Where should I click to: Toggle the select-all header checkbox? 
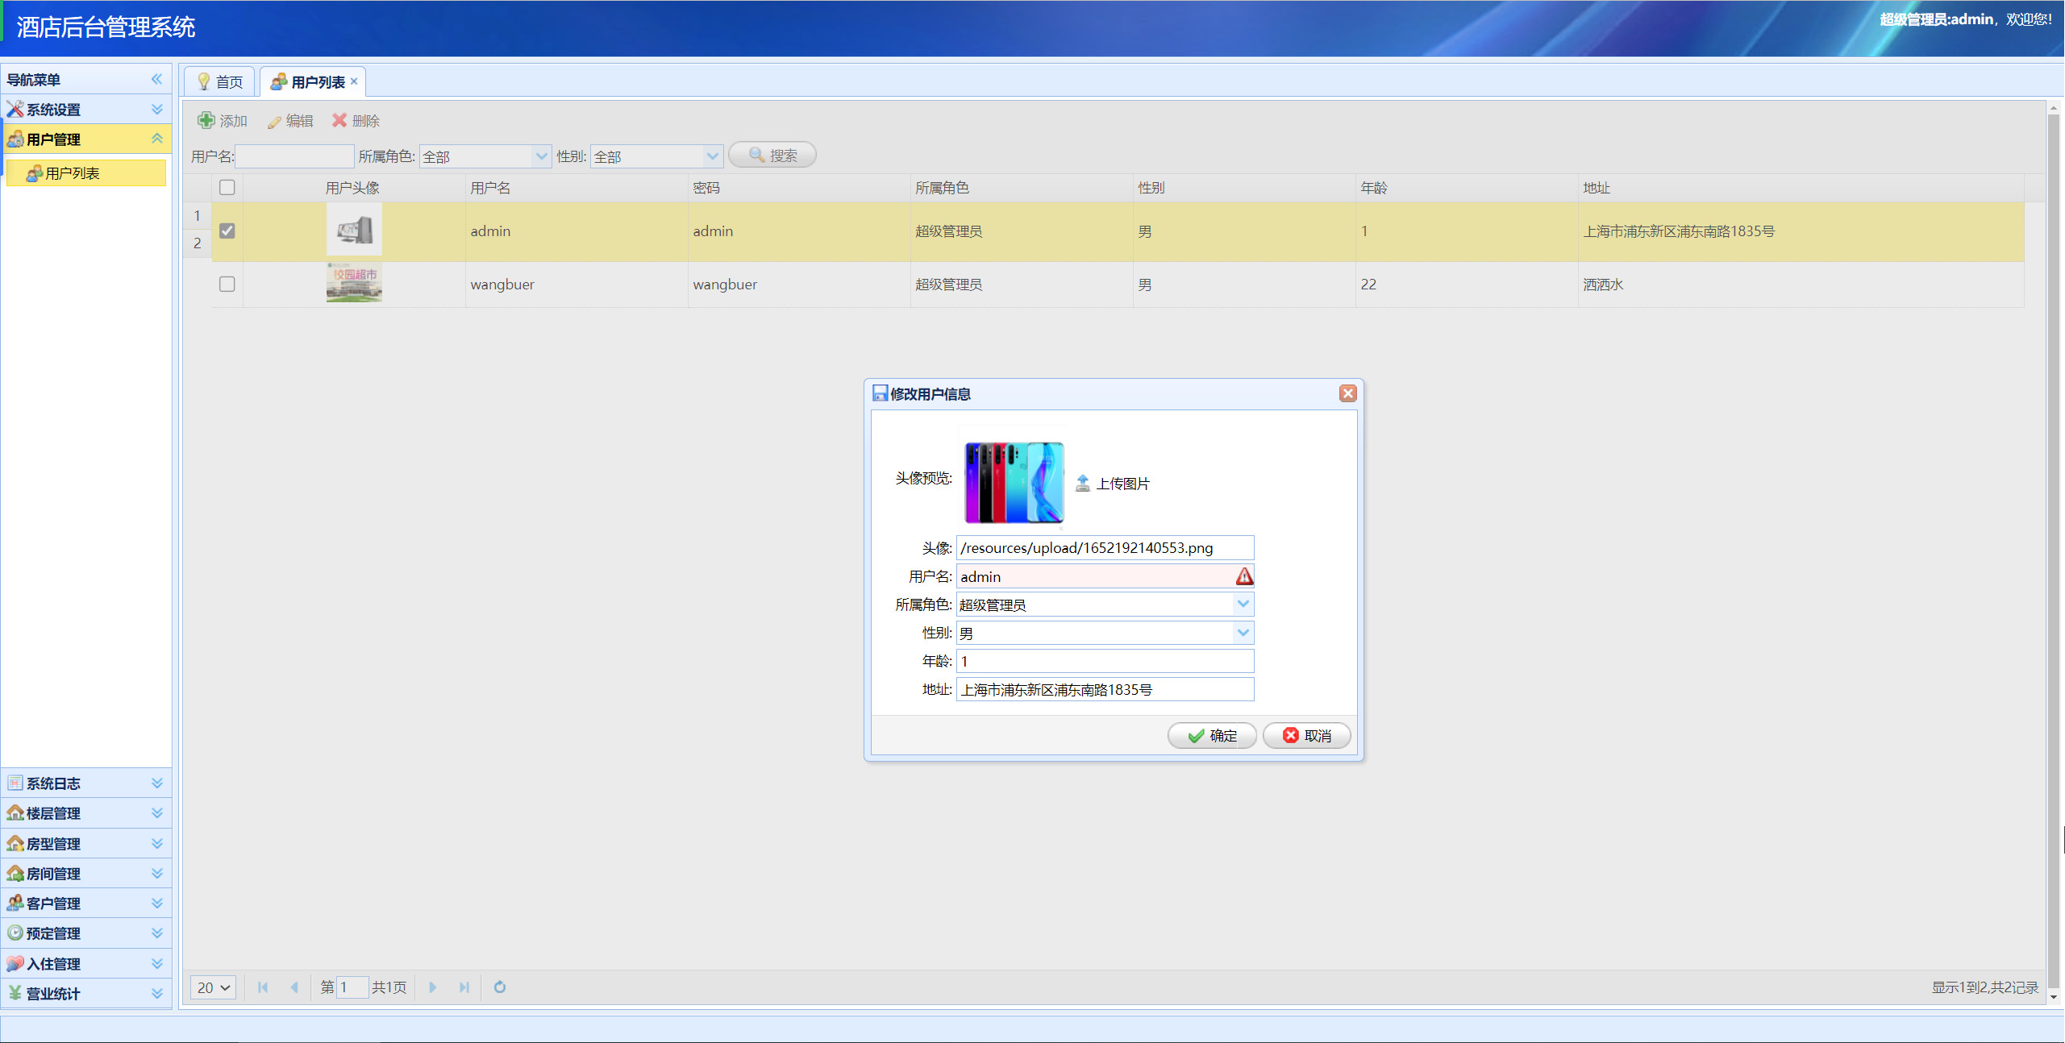click(227, 187)
